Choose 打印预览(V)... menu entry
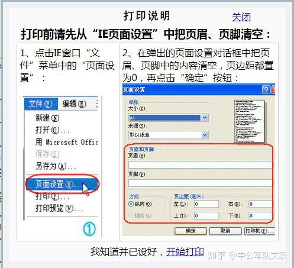This screenshot has height=268, width=294. pyautogui.click(x=59, y=208)
